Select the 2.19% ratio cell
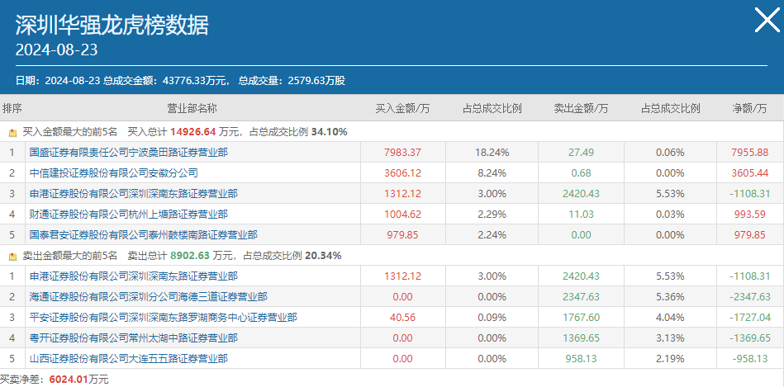The width and height of the screenshot is (784, 387). click(670, 359)
